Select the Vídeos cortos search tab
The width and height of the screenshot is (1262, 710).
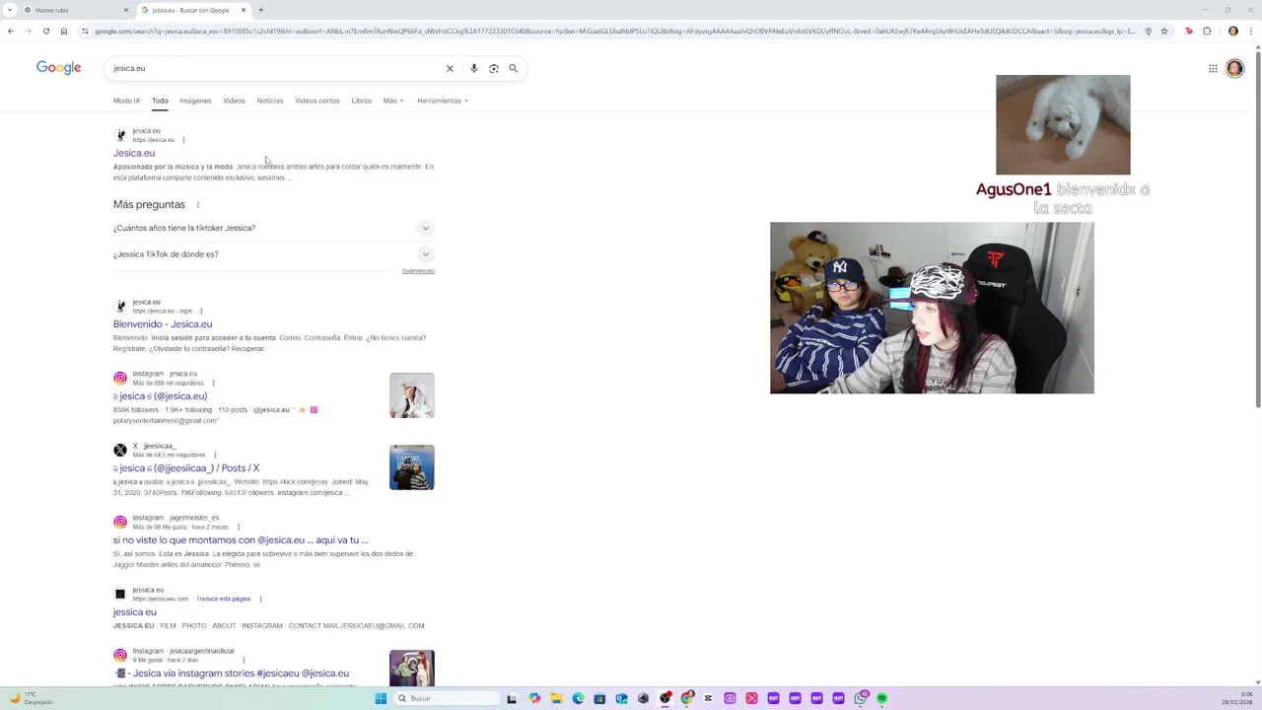pyautogui.click(x=316, y=101)
